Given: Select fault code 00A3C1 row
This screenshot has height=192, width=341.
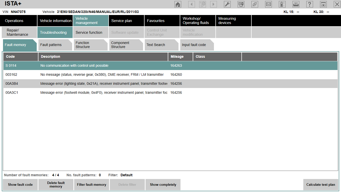Looking at the screenshot, I should tap(170, 92).
